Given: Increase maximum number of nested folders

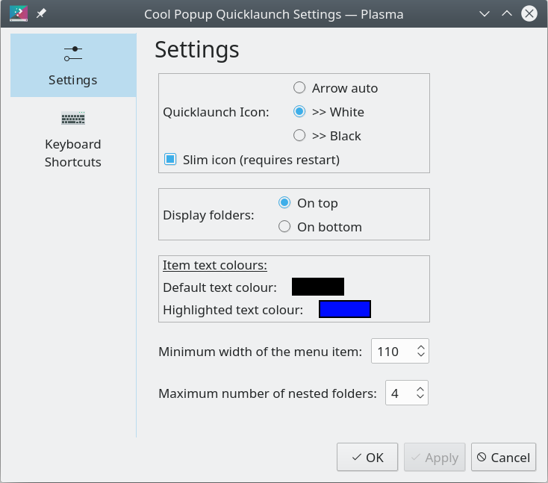Looking at the screenshot, I should (x=420, y=390).
